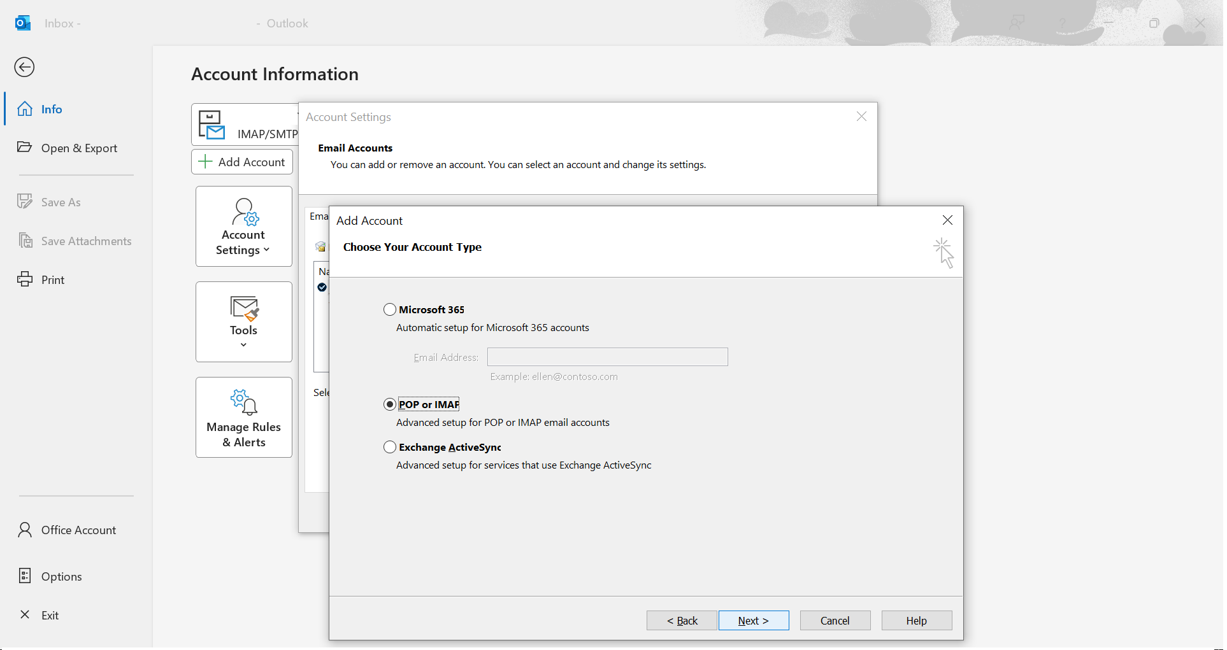Click the Account Settings person-gear icon
Viewport: 1227px width, 650px height.
245,212
